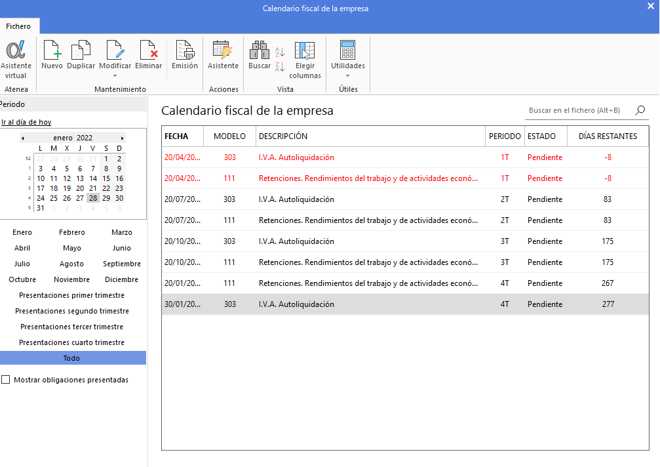This screenshot has height=467, width=660.
Task: Filter by Octubre
Action: 22,279
